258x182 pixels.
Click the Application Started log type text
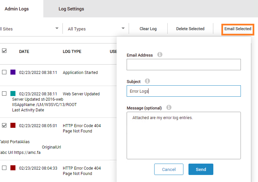coord(80,72)
